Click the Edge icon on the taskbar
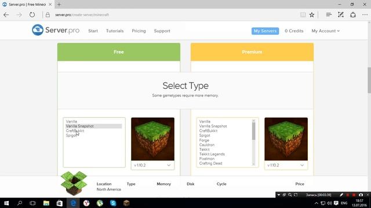Image resolution: width=371 pixels, height=208 pixels. coord(73,203)
